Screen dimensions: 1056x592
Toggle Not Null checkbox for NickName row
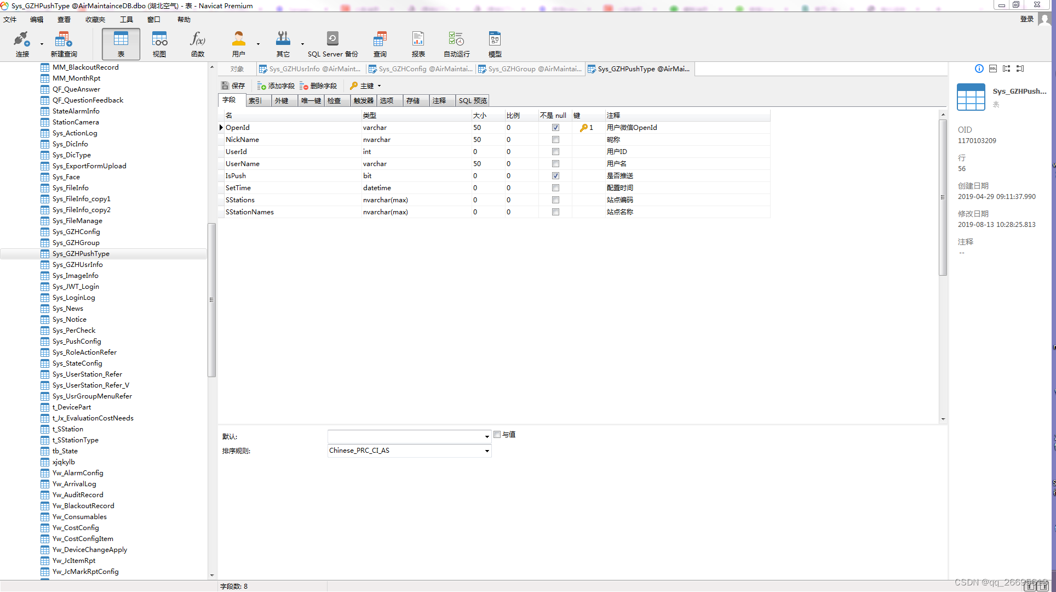(x=555, y=140)
